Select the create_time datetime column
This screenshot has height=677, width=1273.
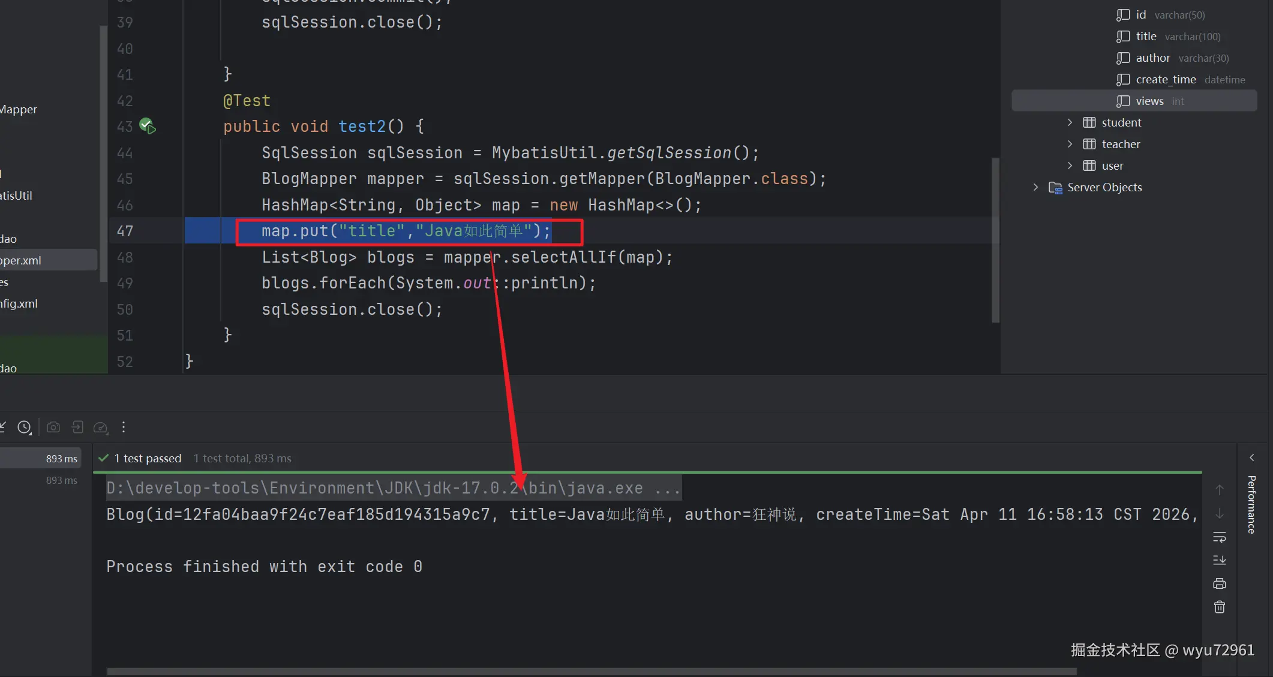click(1165, 79)
